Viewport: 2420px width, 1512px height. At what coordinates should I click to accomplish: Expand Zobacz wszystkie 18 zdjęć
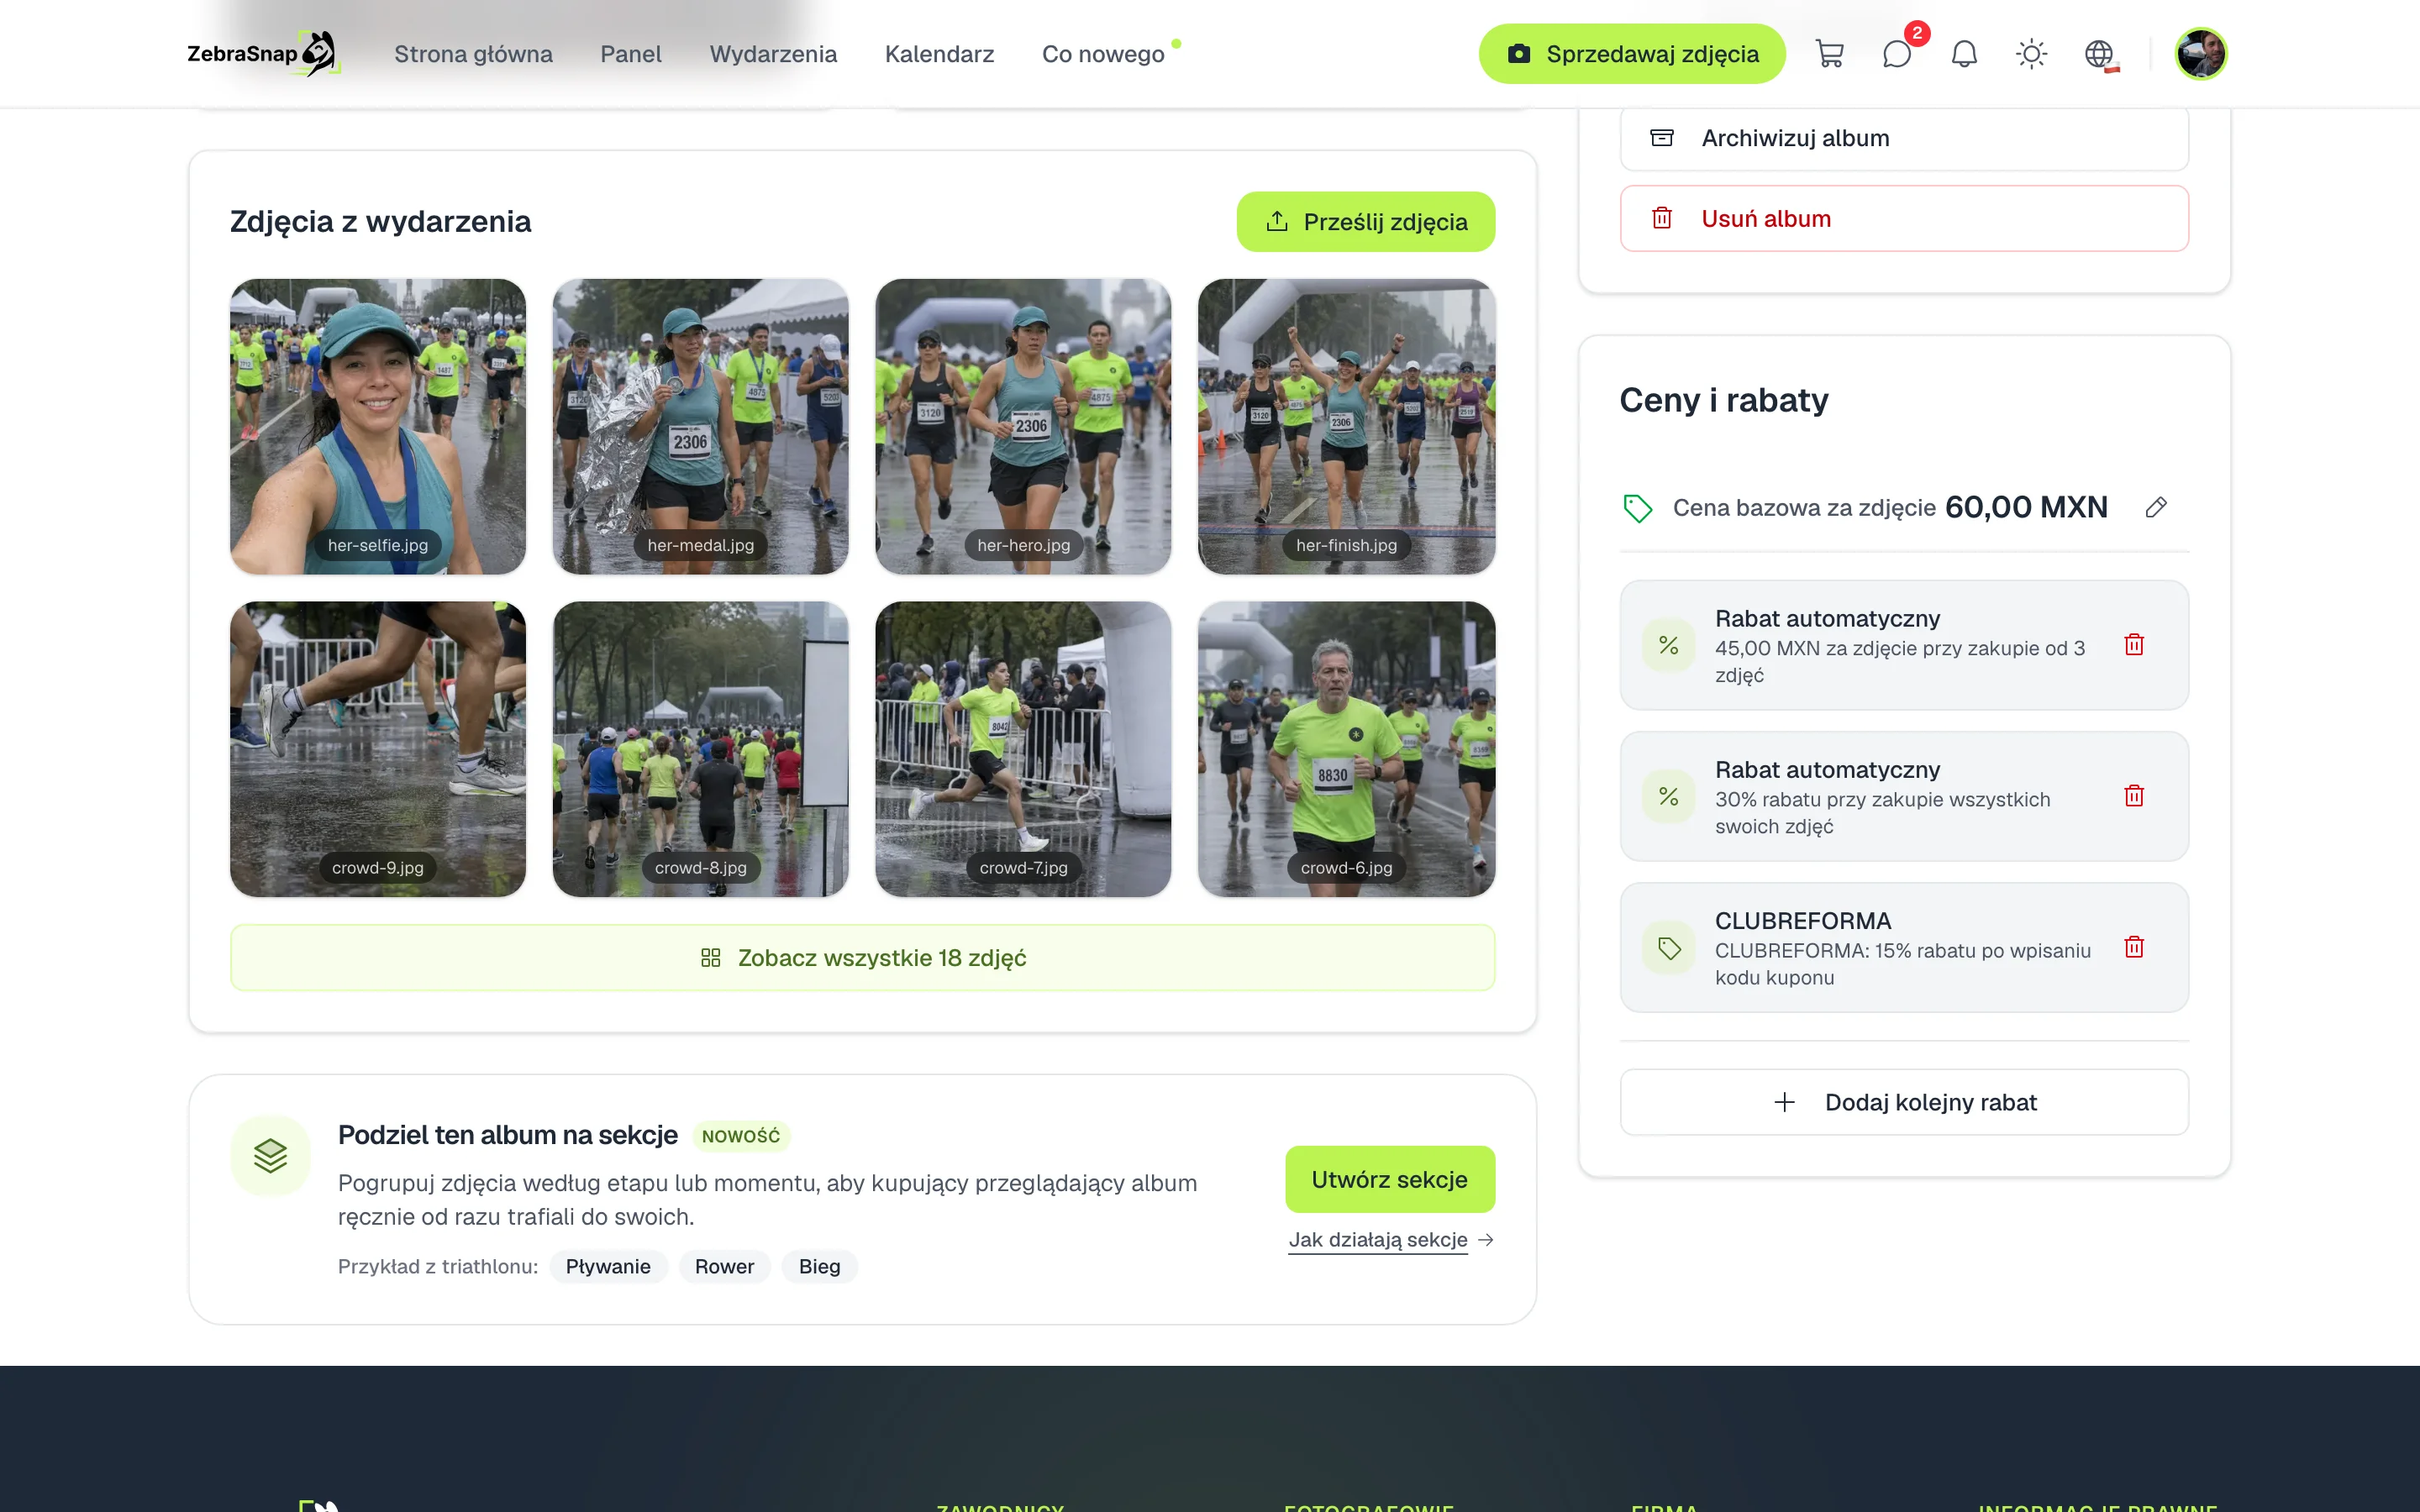(863, 958)
